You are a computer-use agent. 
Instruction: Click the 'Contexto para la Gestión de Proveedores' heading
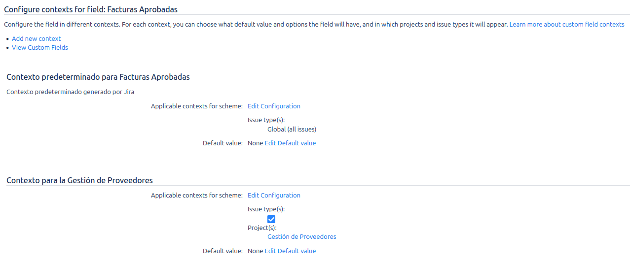[x=79, y=180]
